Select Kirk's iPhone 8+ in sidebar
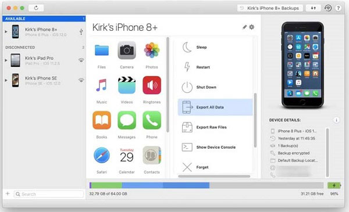This screenshot has height=212, width=349. coord(44,32)
